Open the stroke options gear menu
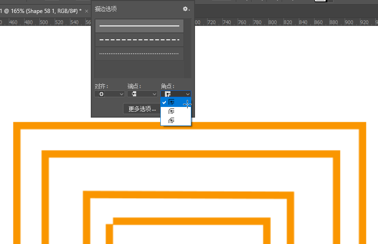The image size is (378, 244). pyautogui.click(x=186, y=9)
